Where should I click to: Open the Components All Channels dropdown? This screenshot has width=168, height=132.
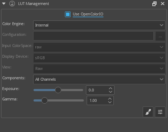pyautogui.click(x=99, y=79)
